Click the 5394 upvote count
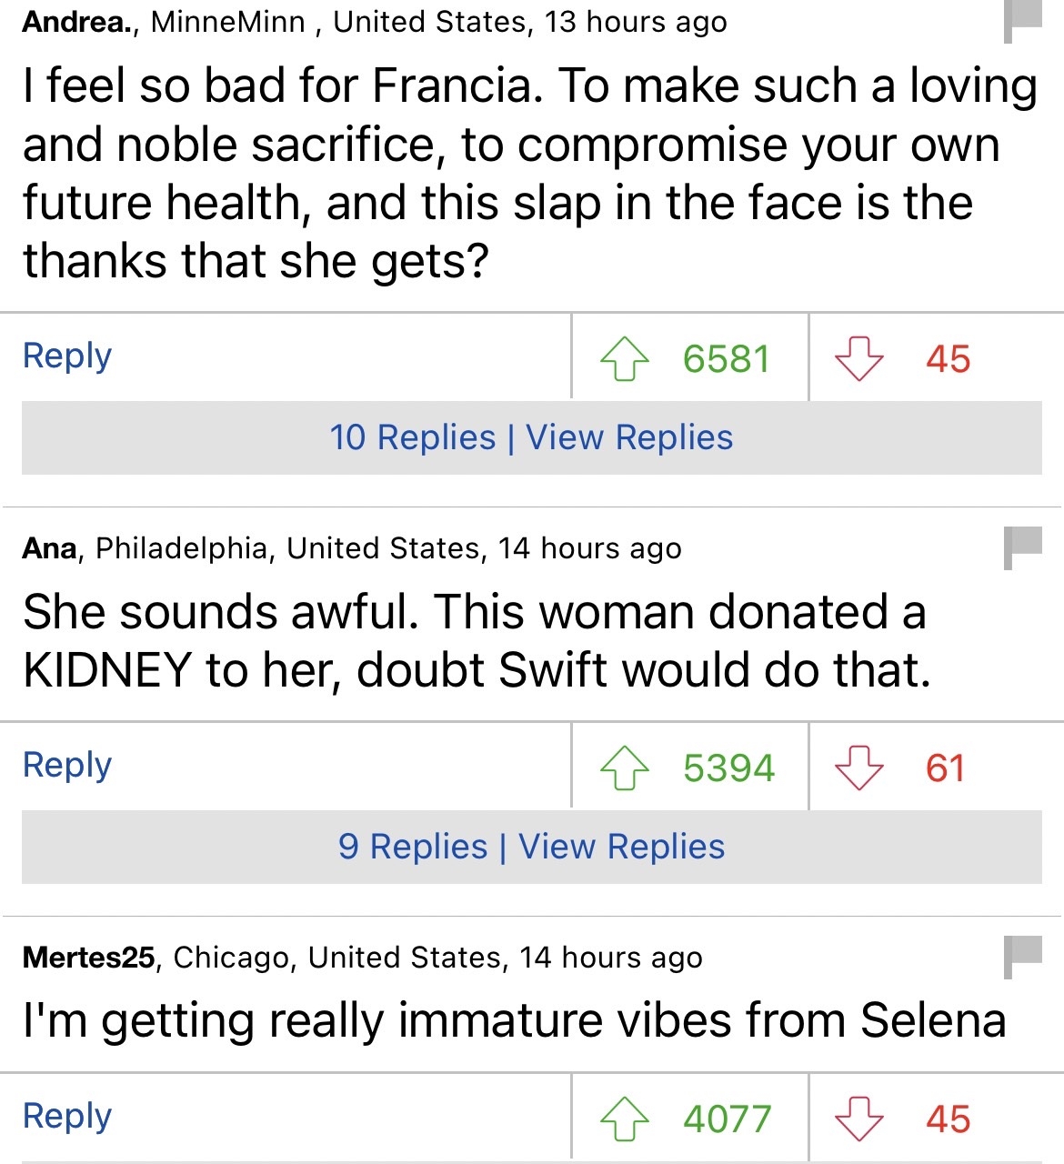The height and width of the screenshot is (1164, 1064). click(728, 768)
